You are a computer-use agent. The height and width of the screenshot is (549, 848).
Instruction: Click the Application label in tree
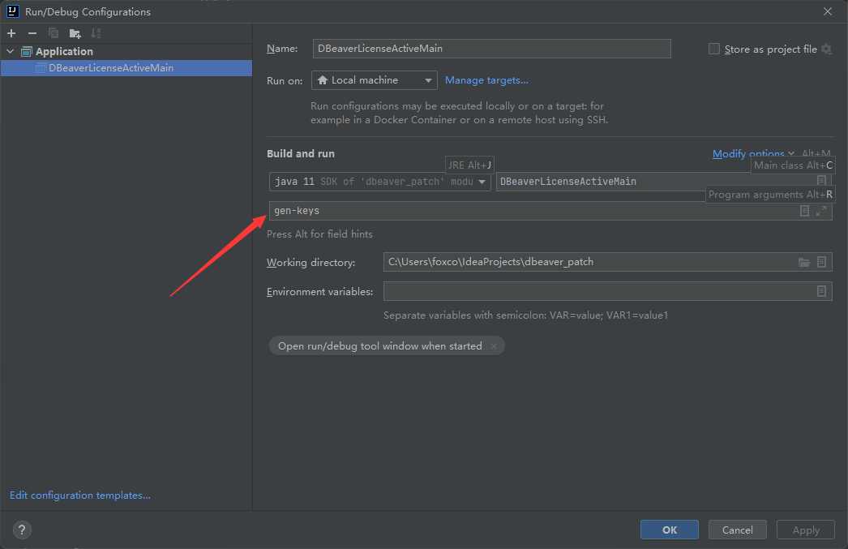tap(64, 51)
